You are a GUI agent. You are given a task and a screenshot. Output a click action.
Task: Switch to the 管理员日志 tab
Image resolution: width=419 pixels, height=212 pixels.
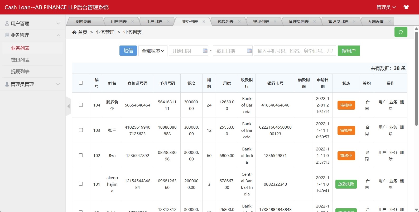338,22
